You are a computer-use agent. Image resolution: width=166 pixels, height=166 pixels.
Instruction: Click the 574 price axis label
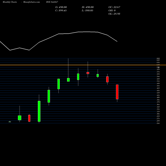click(x=158, y=72)
